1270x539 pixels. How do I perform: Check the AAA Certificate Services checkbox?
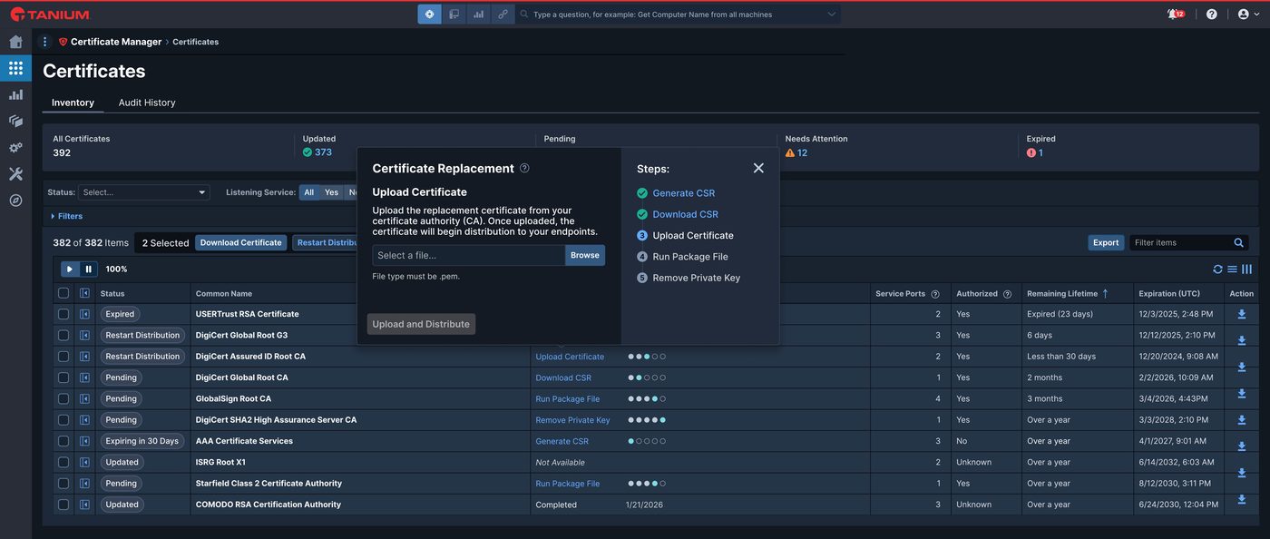coord(63,441)
